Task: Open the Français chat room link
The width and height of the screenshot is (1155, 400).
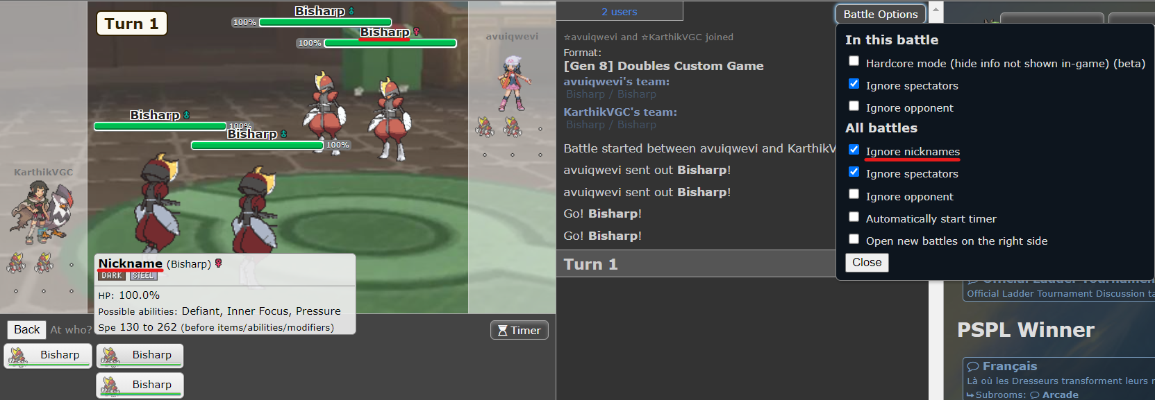Action: pos(1010,366)
